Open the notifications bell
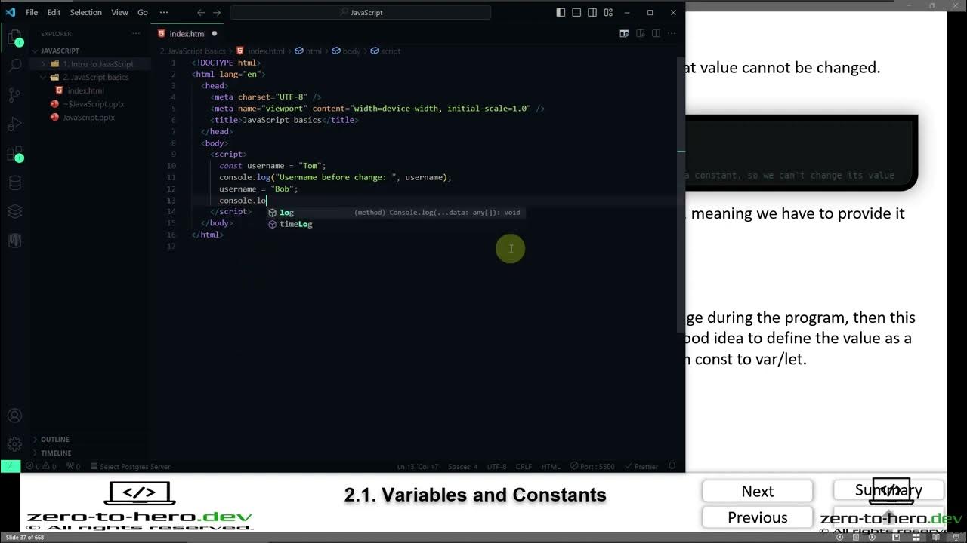Image resolution: width=967 pixels, height=543 pixels. tap(672, 467)
